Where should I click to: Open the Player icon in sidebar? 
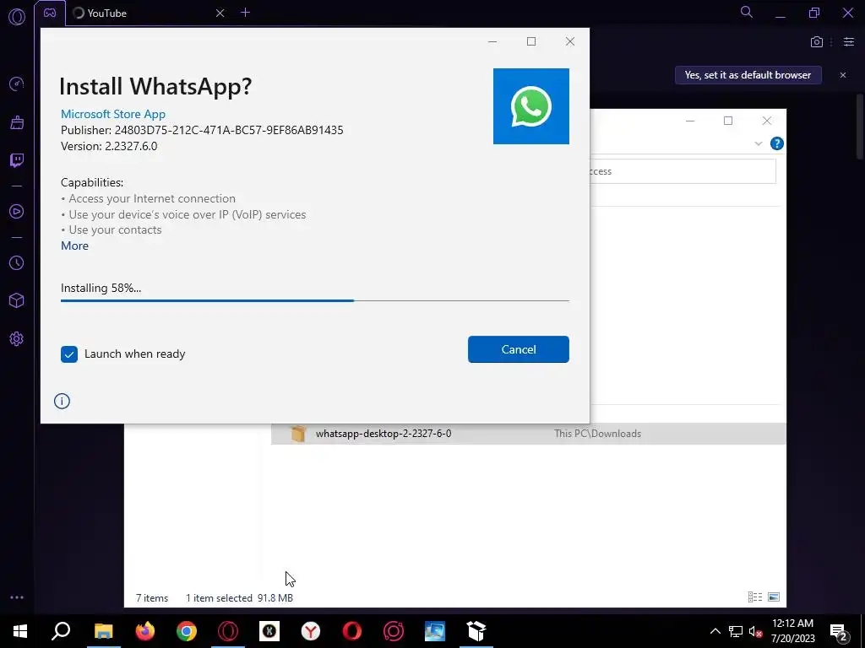[x=17, y=212]
